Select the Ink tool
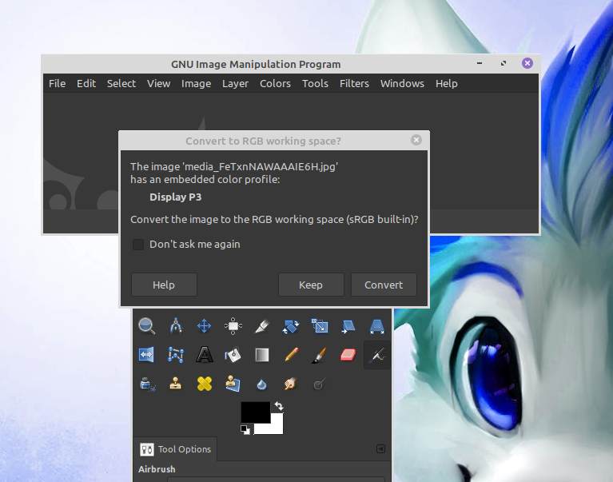This screenshot has height=482, width=613. tap(147, 384)
